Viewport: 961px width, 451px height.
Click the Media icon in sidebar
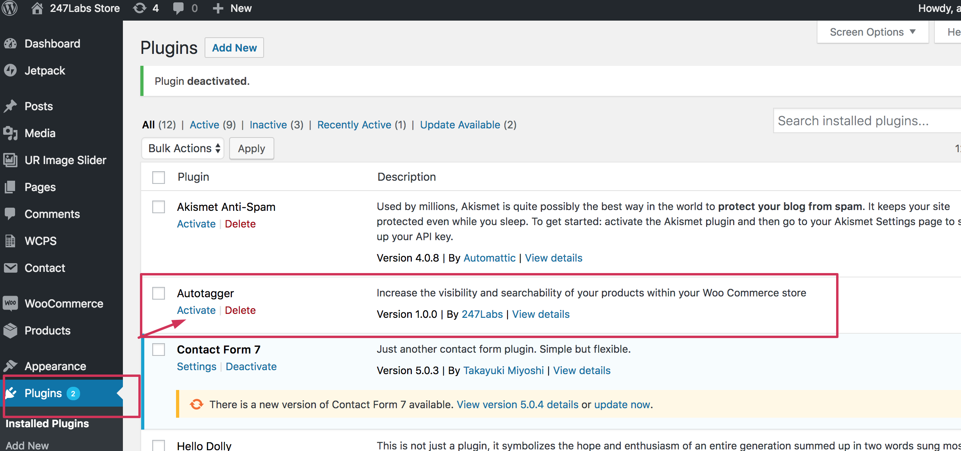(x=11, y=133)
